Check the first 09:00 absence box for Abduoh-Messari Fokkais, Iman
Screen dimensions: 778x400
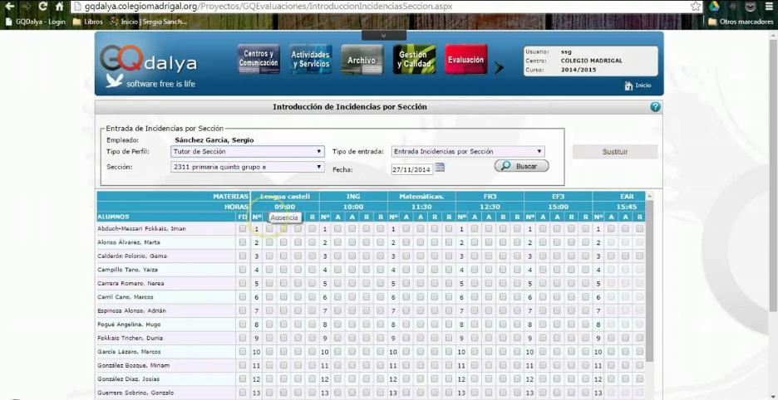click(269, 229)
